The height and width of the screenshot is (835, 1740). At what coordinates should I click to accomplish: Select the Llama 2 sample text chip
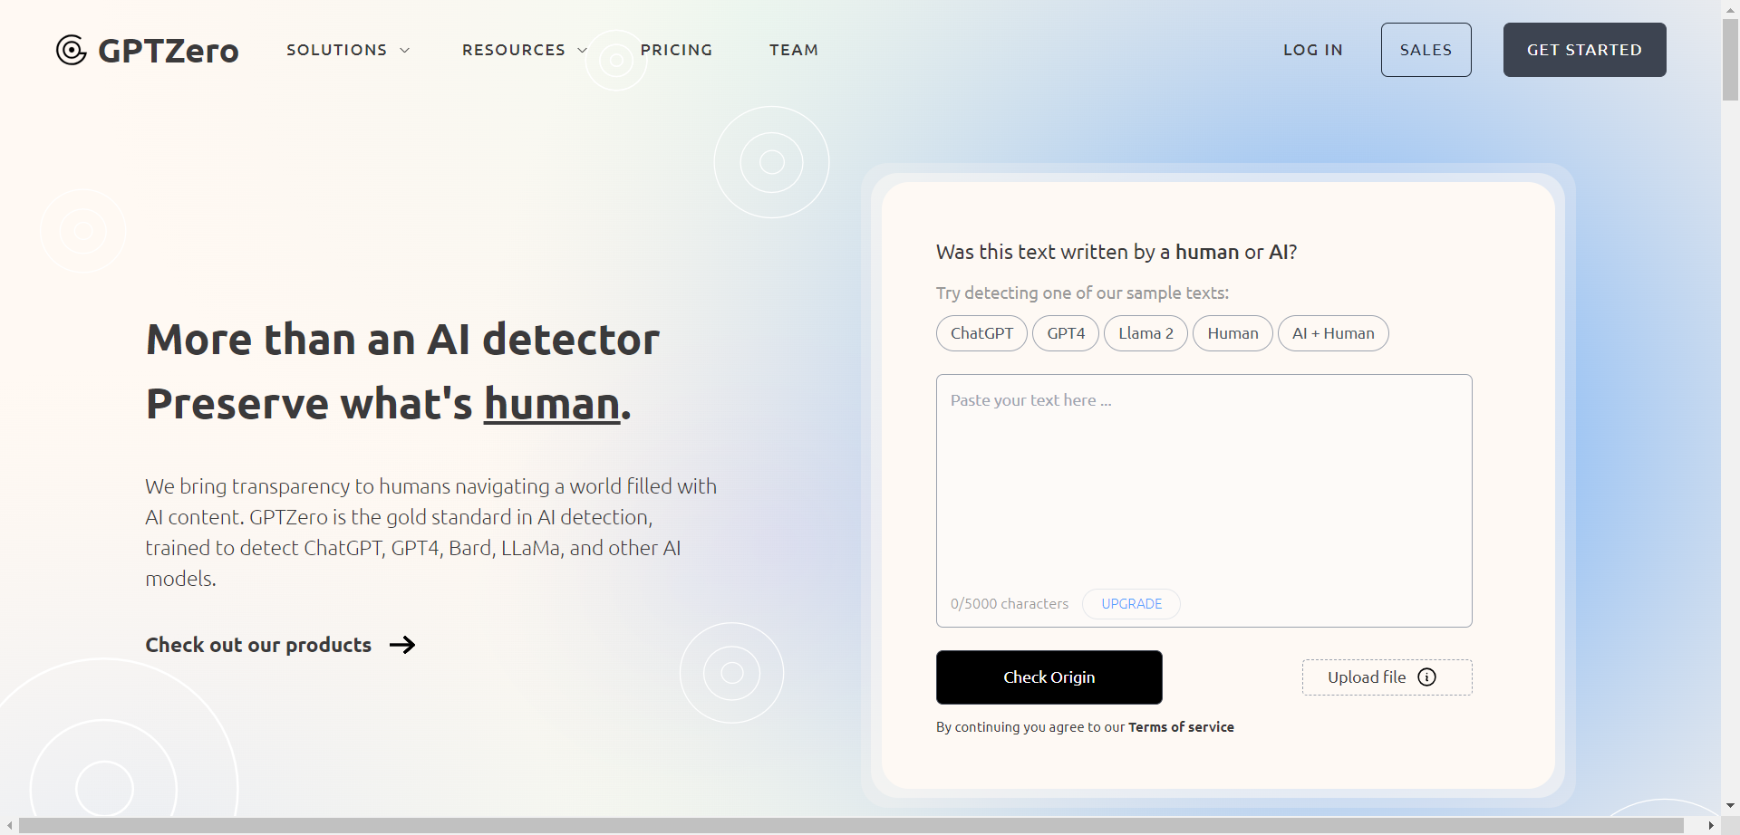(x=1145, y=333)
